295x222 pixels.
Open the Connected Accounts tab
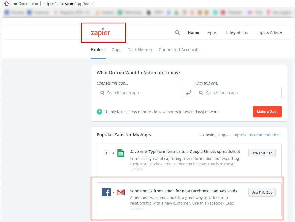179,50
